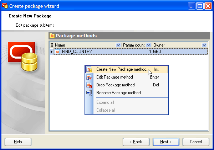Choose Create New Package method menu entry

[x=121, y=69]
